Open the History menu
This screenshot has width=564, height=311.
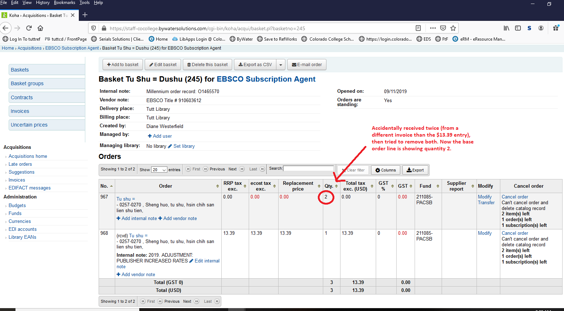pyautogui.click(x=42, y=3)
